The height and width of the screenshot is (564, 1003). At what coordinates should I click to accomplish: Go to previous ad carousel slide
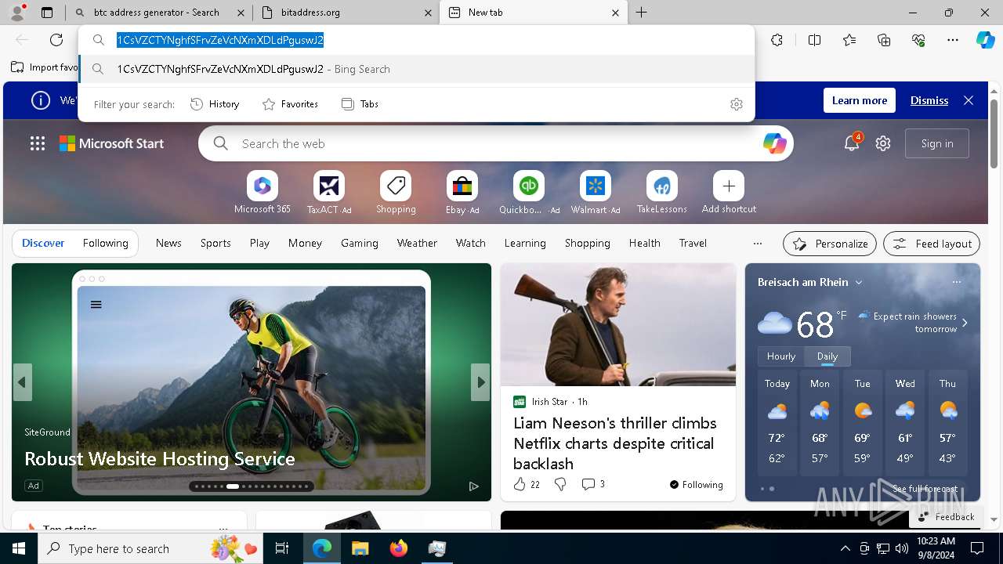tap(22, 382)
